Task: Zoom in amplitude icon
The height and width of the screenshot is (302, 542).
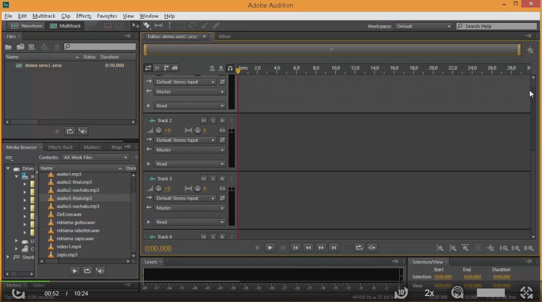Action: 440,248
